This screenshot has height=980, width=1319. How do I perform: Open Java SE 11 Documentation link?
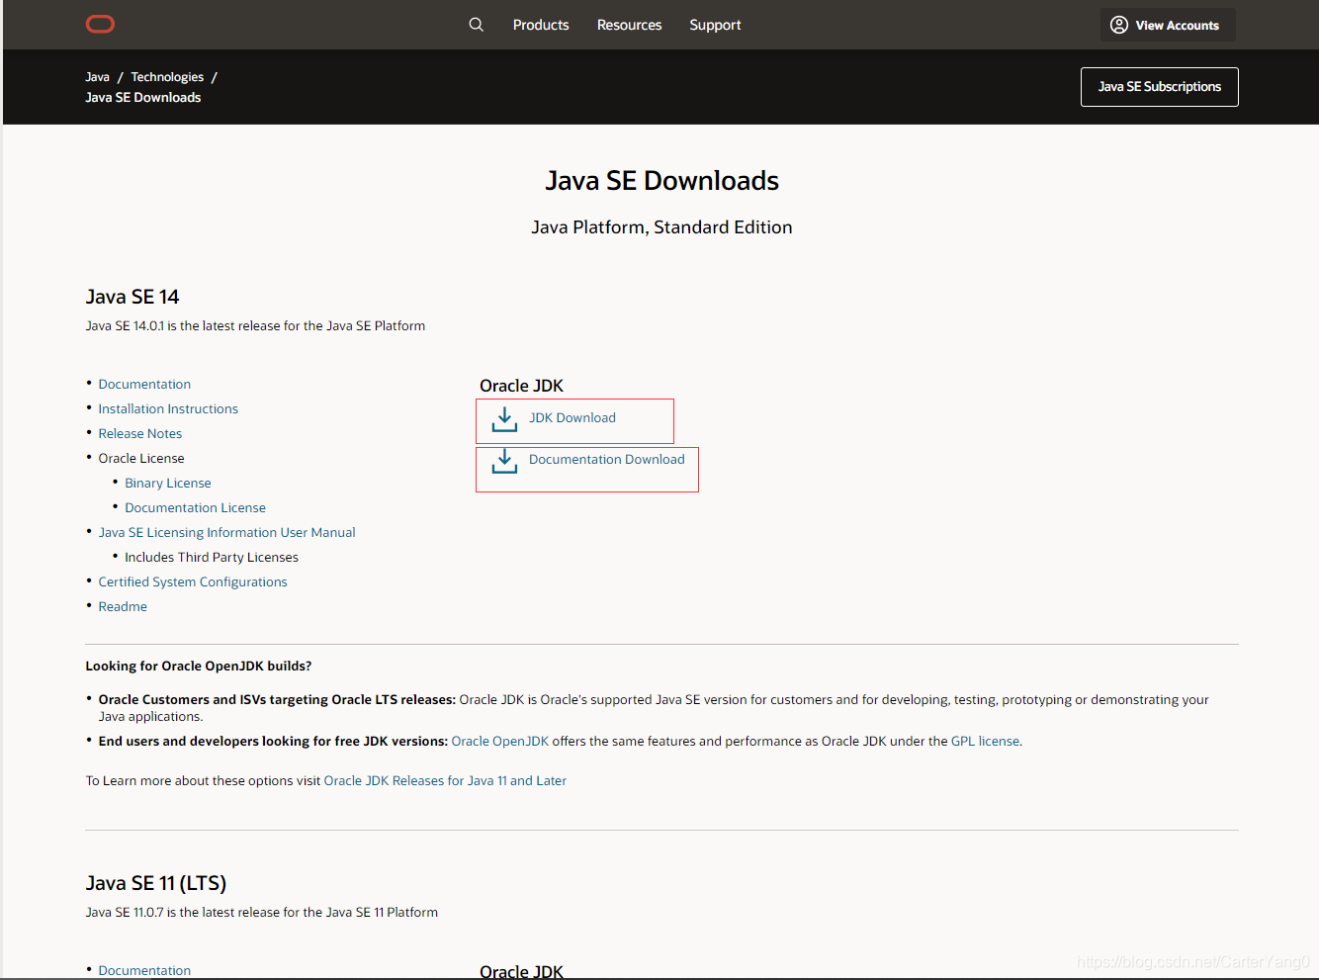(x=144, y=970)
